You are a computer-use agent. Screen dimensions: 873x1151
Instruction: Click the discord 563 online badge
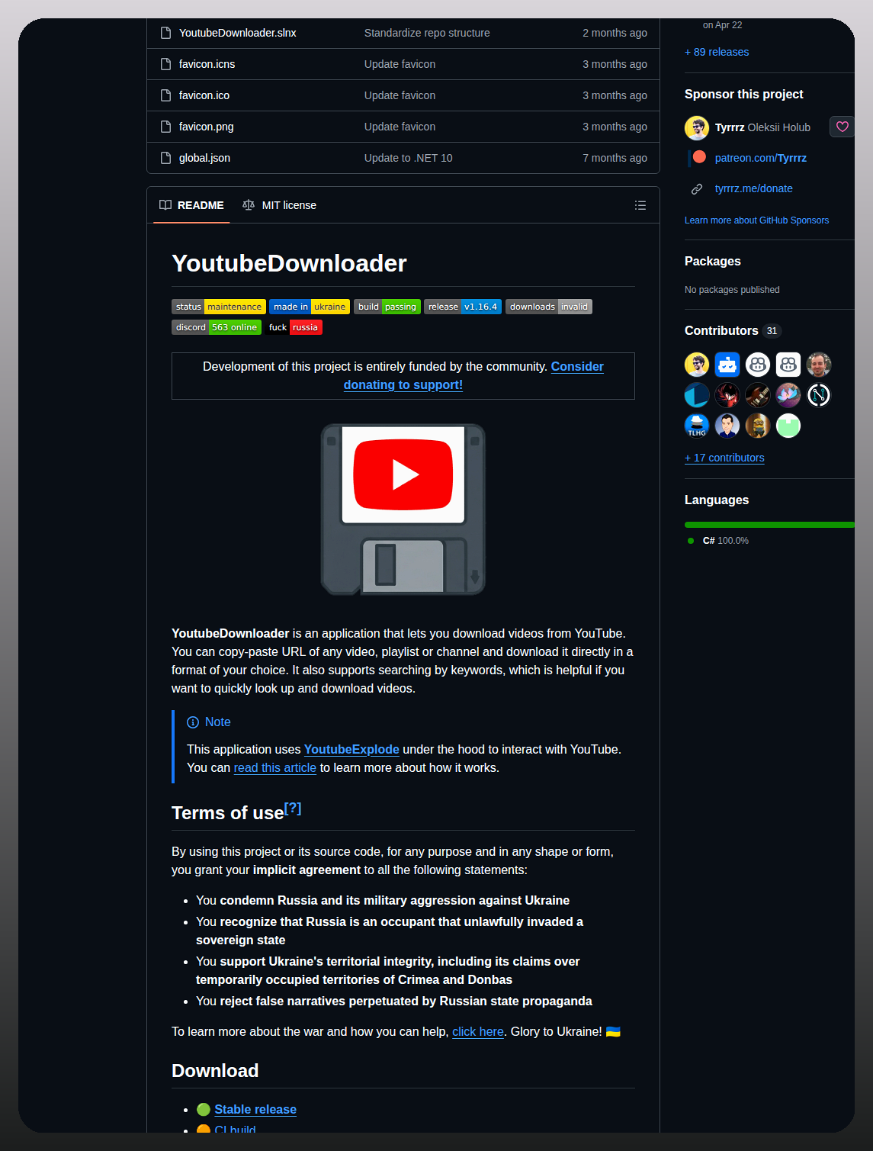[x=217, y=327]
